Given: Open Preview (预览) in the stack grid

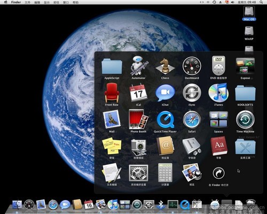Looking at the screenshot, I should (192, 173).
